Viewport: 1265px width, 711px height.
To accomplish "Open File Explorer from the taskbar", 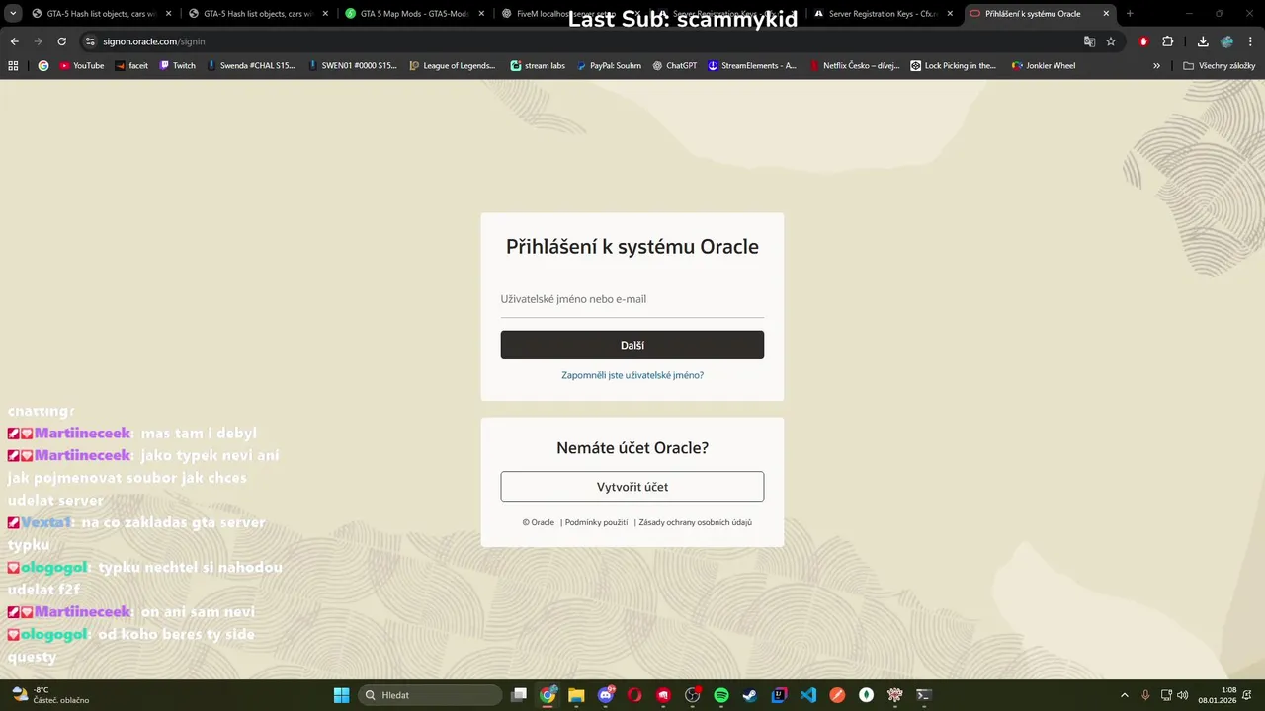I will pos(576,695).
